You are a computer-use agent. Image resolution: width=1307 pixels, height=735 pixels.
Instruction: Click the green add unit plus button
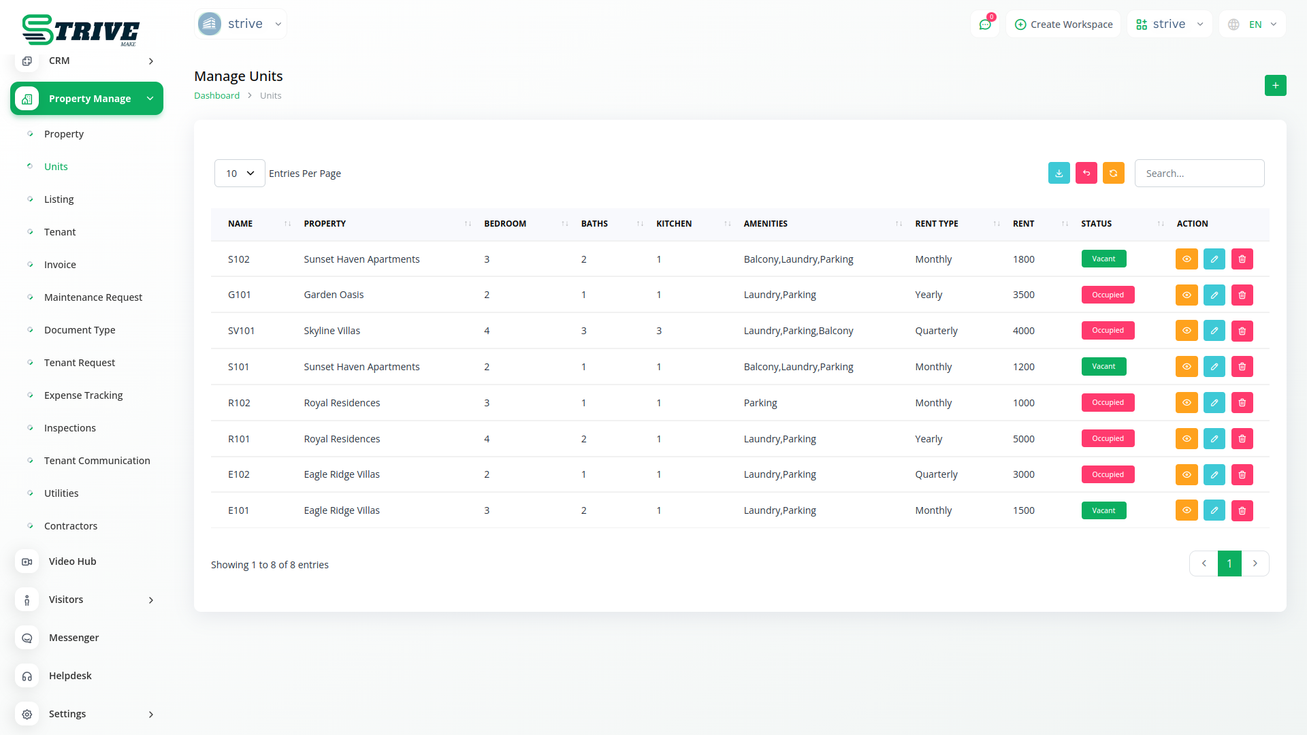(1275, 86)
